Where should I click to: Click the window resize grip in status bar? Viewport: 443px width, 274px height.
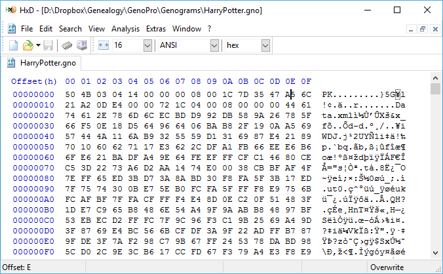click(439, 269)
